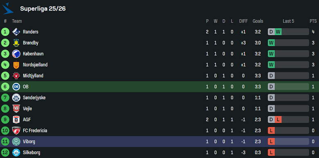The width and height of the screenshot is (319, 158).
Task: Sort standings by DIFF column header
Action: click(x=243, y=21)
